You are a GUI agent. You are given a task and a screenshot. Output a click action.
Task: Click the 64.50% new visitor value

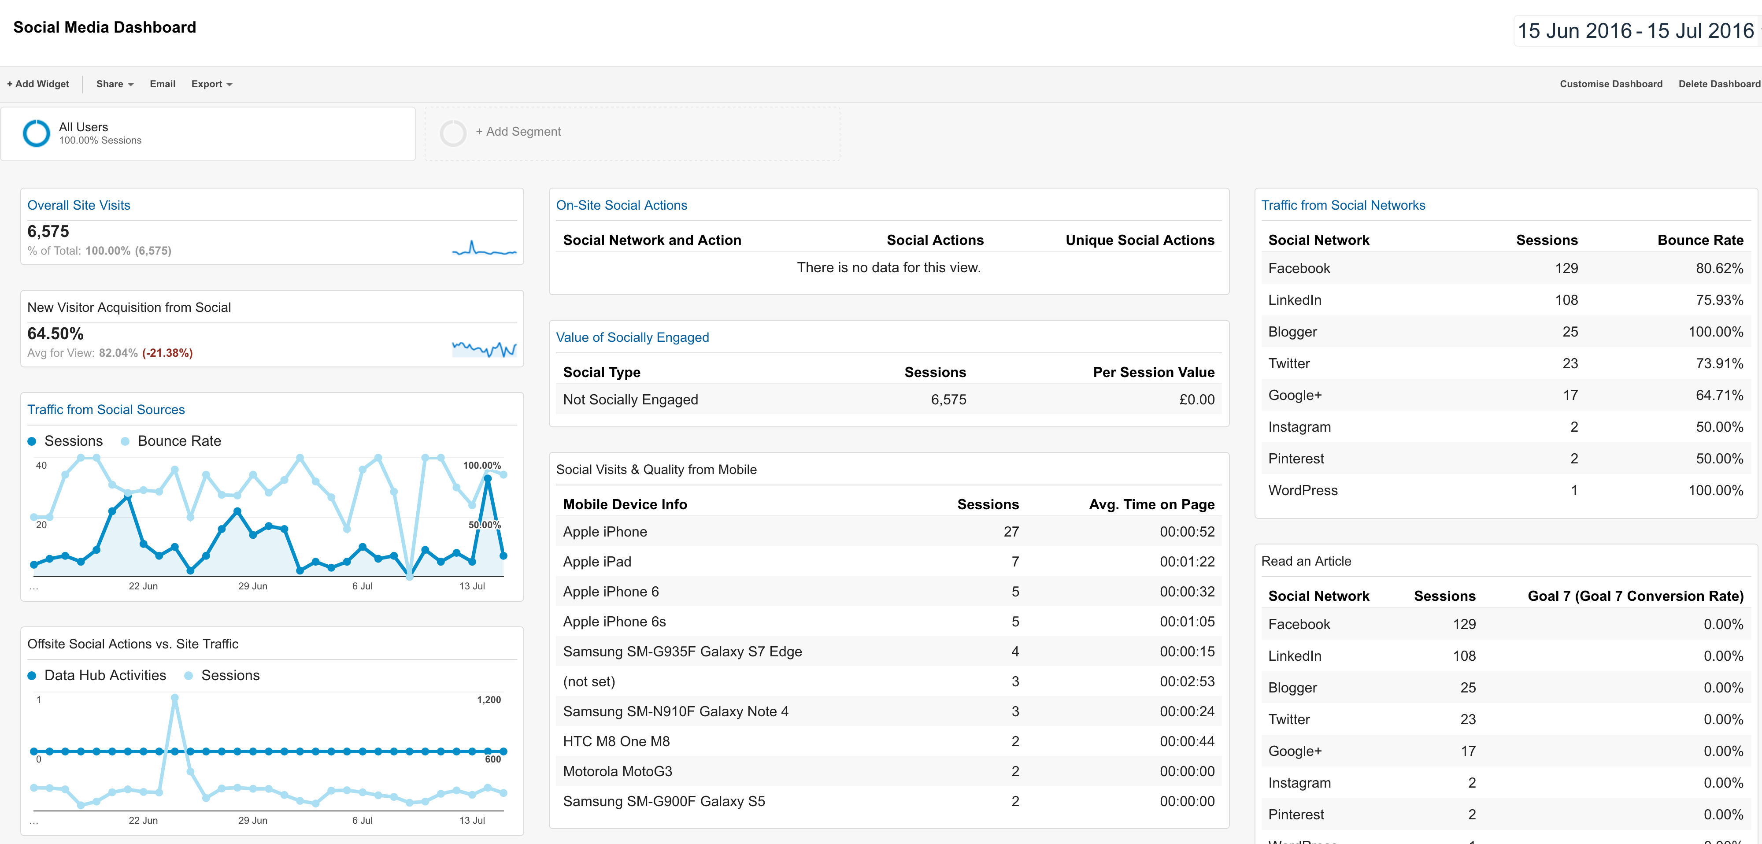pos(56,334)
